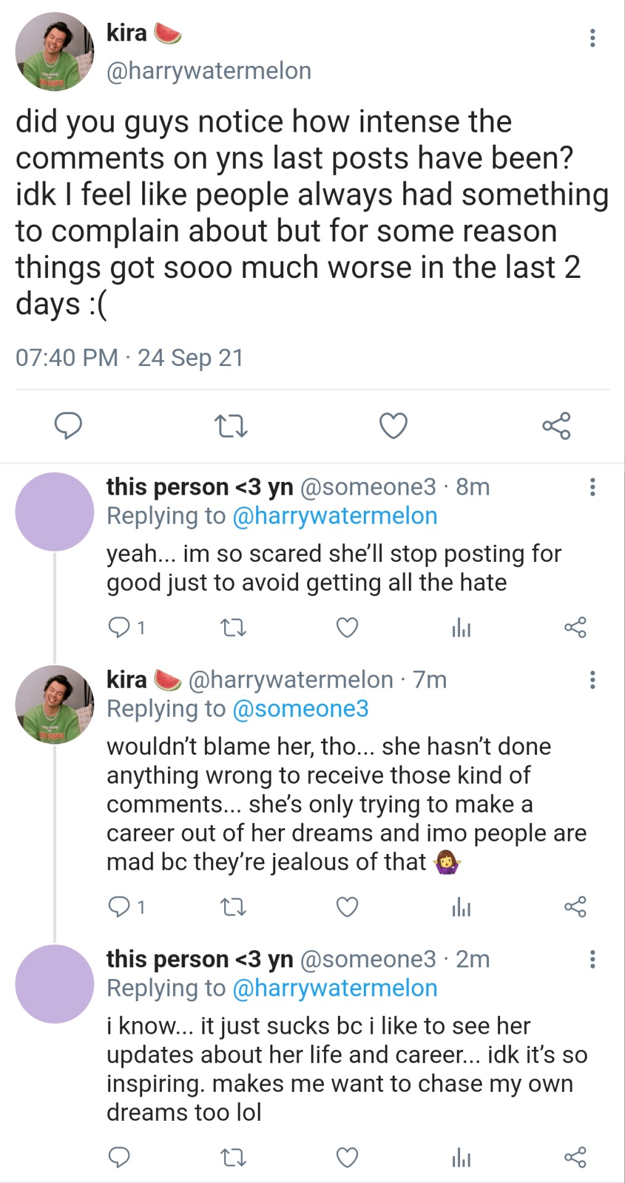Share someone3's 8m-old reply
625x1183 pixels.
575,627
